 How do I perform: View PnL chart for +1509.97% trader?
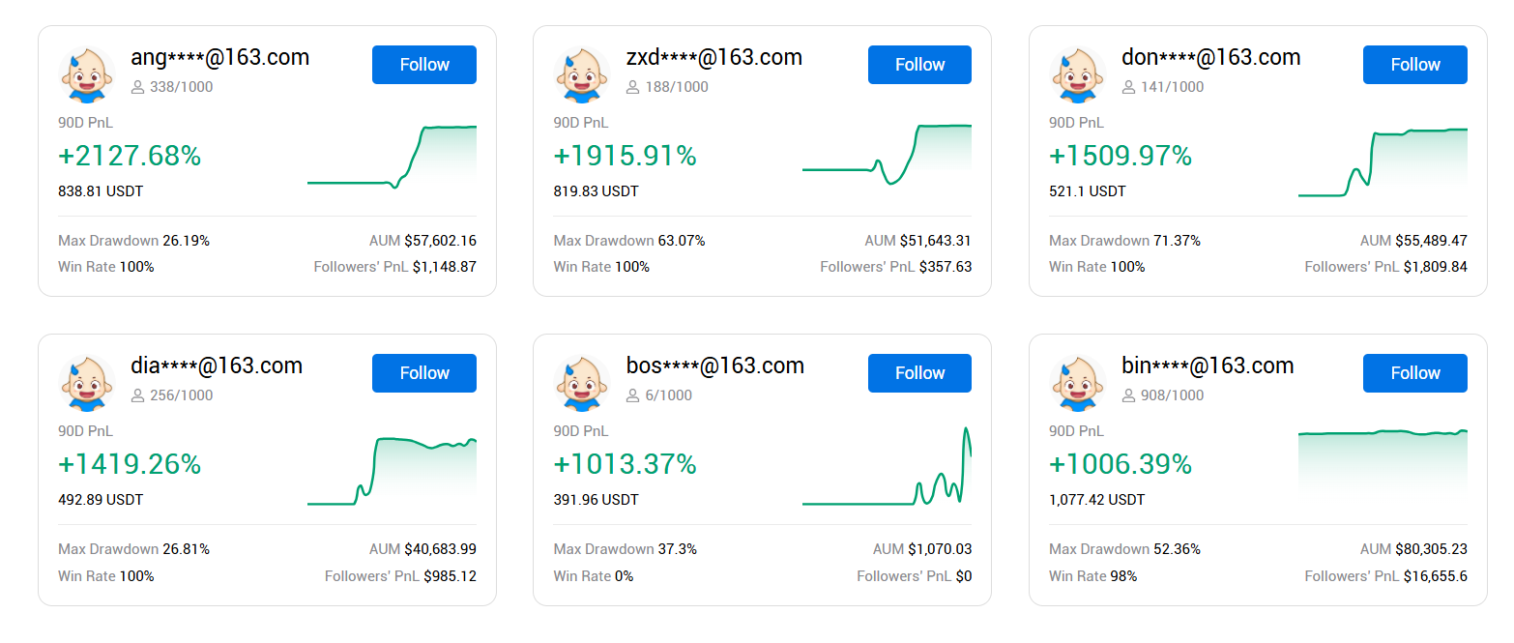1383,162
